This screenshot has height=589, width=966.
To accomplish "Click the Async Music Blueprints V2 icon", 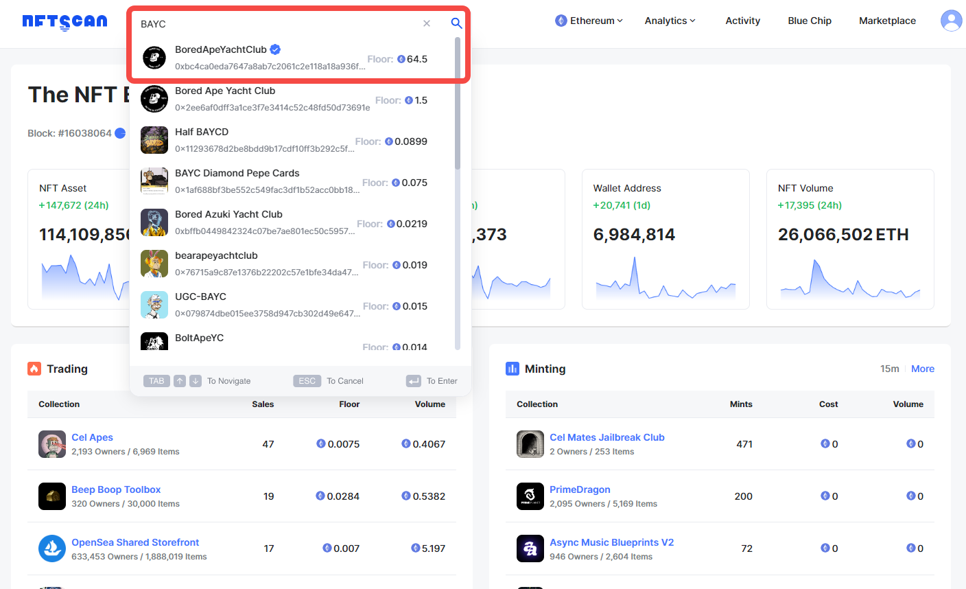I will 530,548.
